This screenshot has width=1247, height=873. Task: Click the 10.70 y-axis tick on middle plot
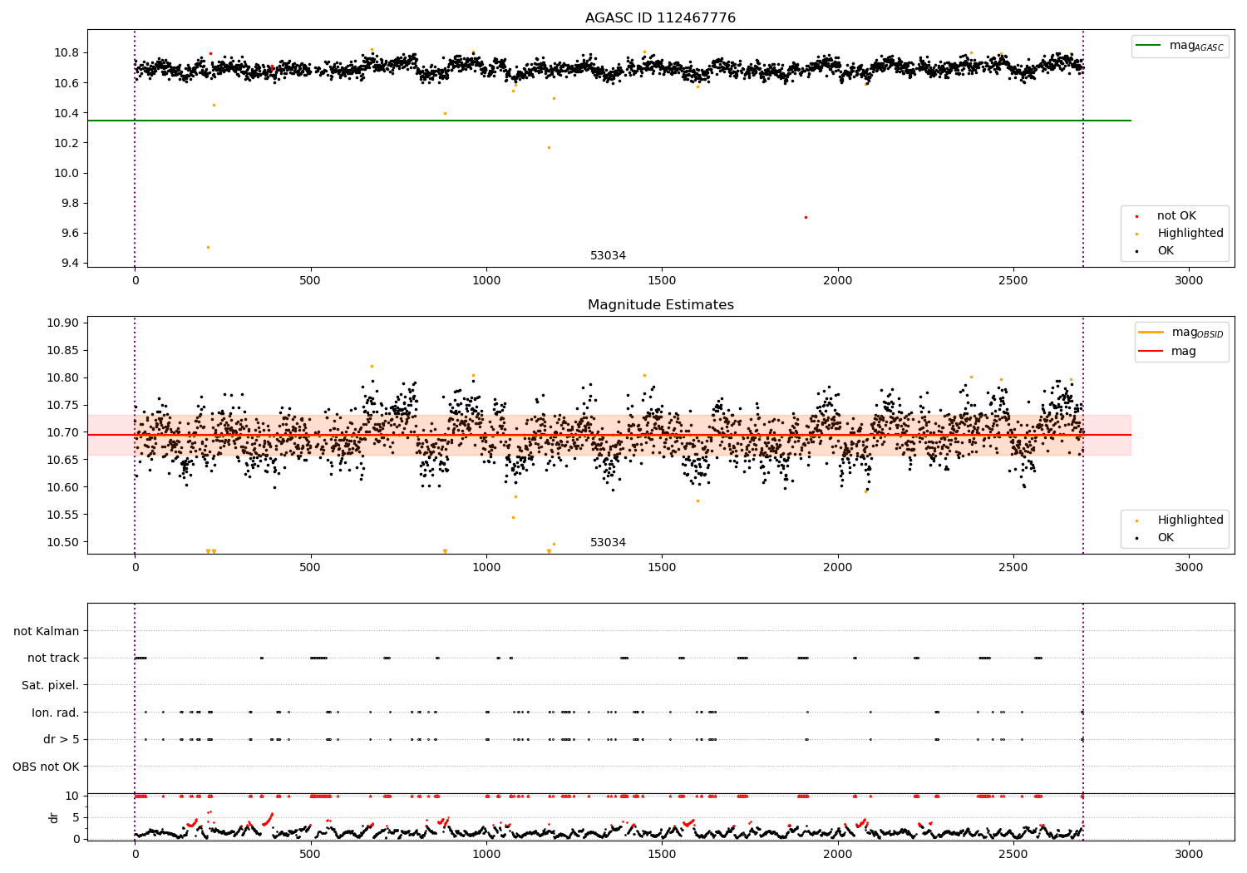pos(63,432)
